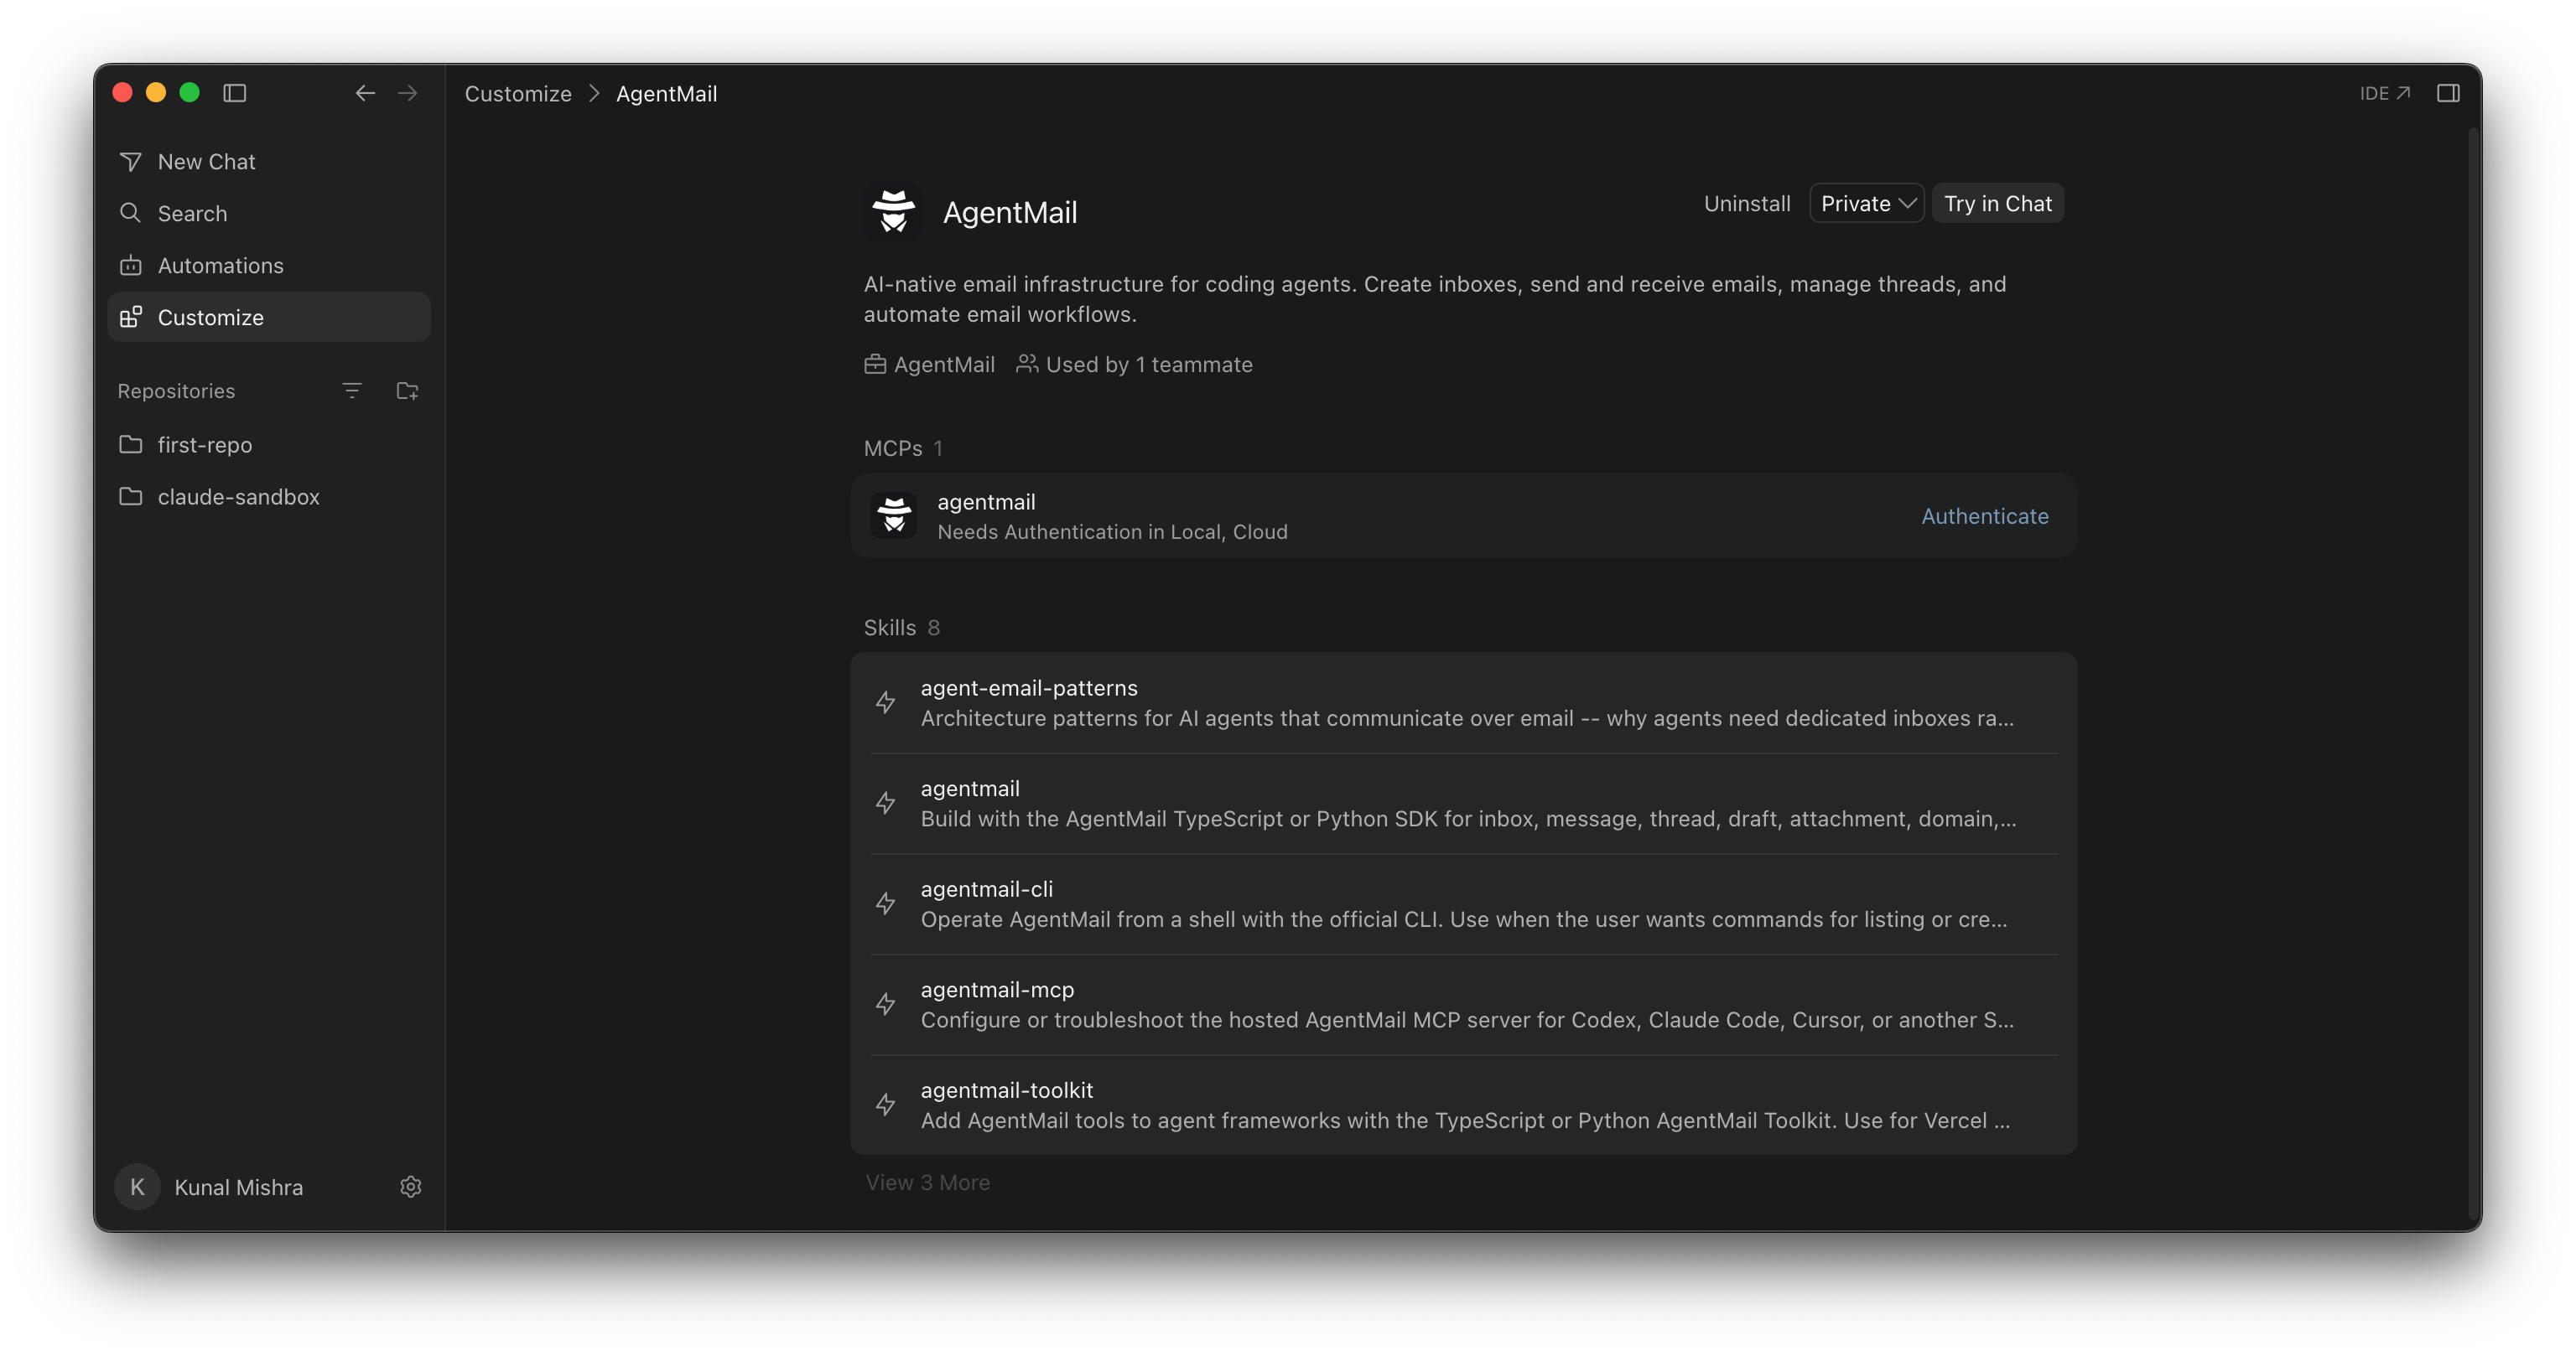Viewport: 2576px width, 1356px height.
Task: Open the agentmail-mcp skill
Action: click(1463, 1004)
